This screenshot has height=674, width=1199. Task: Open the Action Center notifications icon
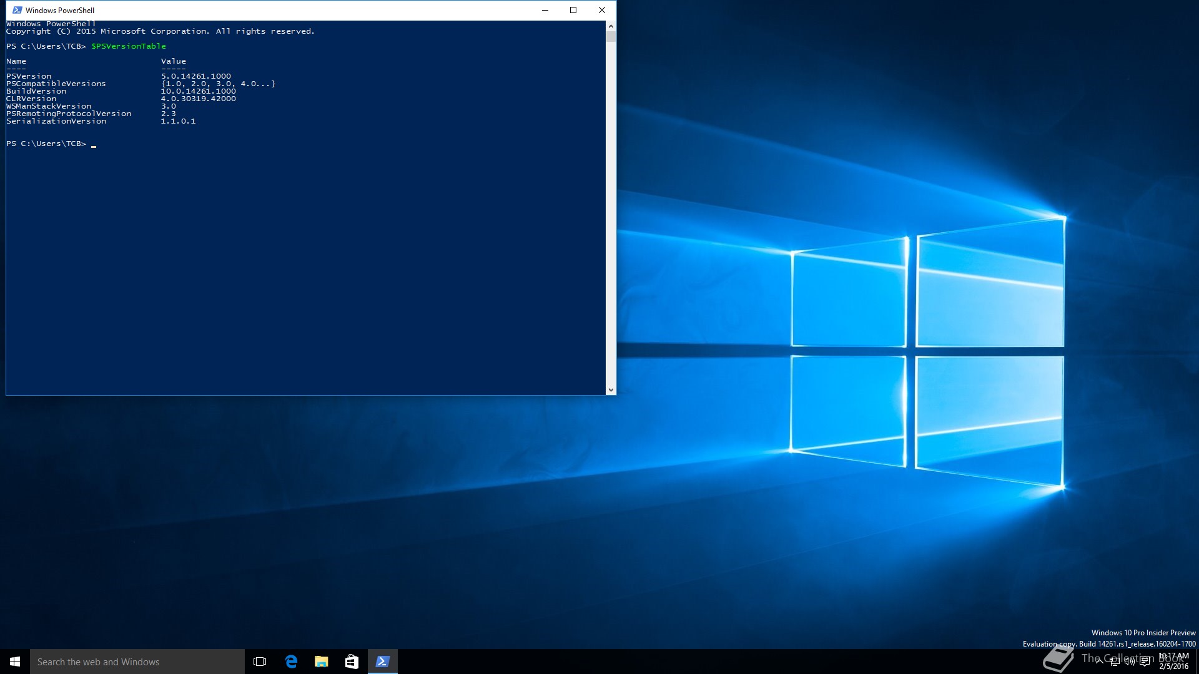[1145, 662]
